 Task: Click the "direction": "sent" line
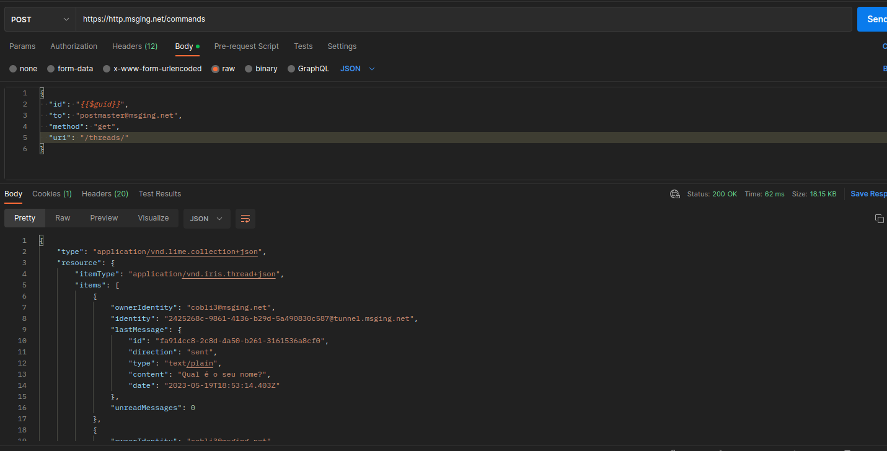click(173, 352)
